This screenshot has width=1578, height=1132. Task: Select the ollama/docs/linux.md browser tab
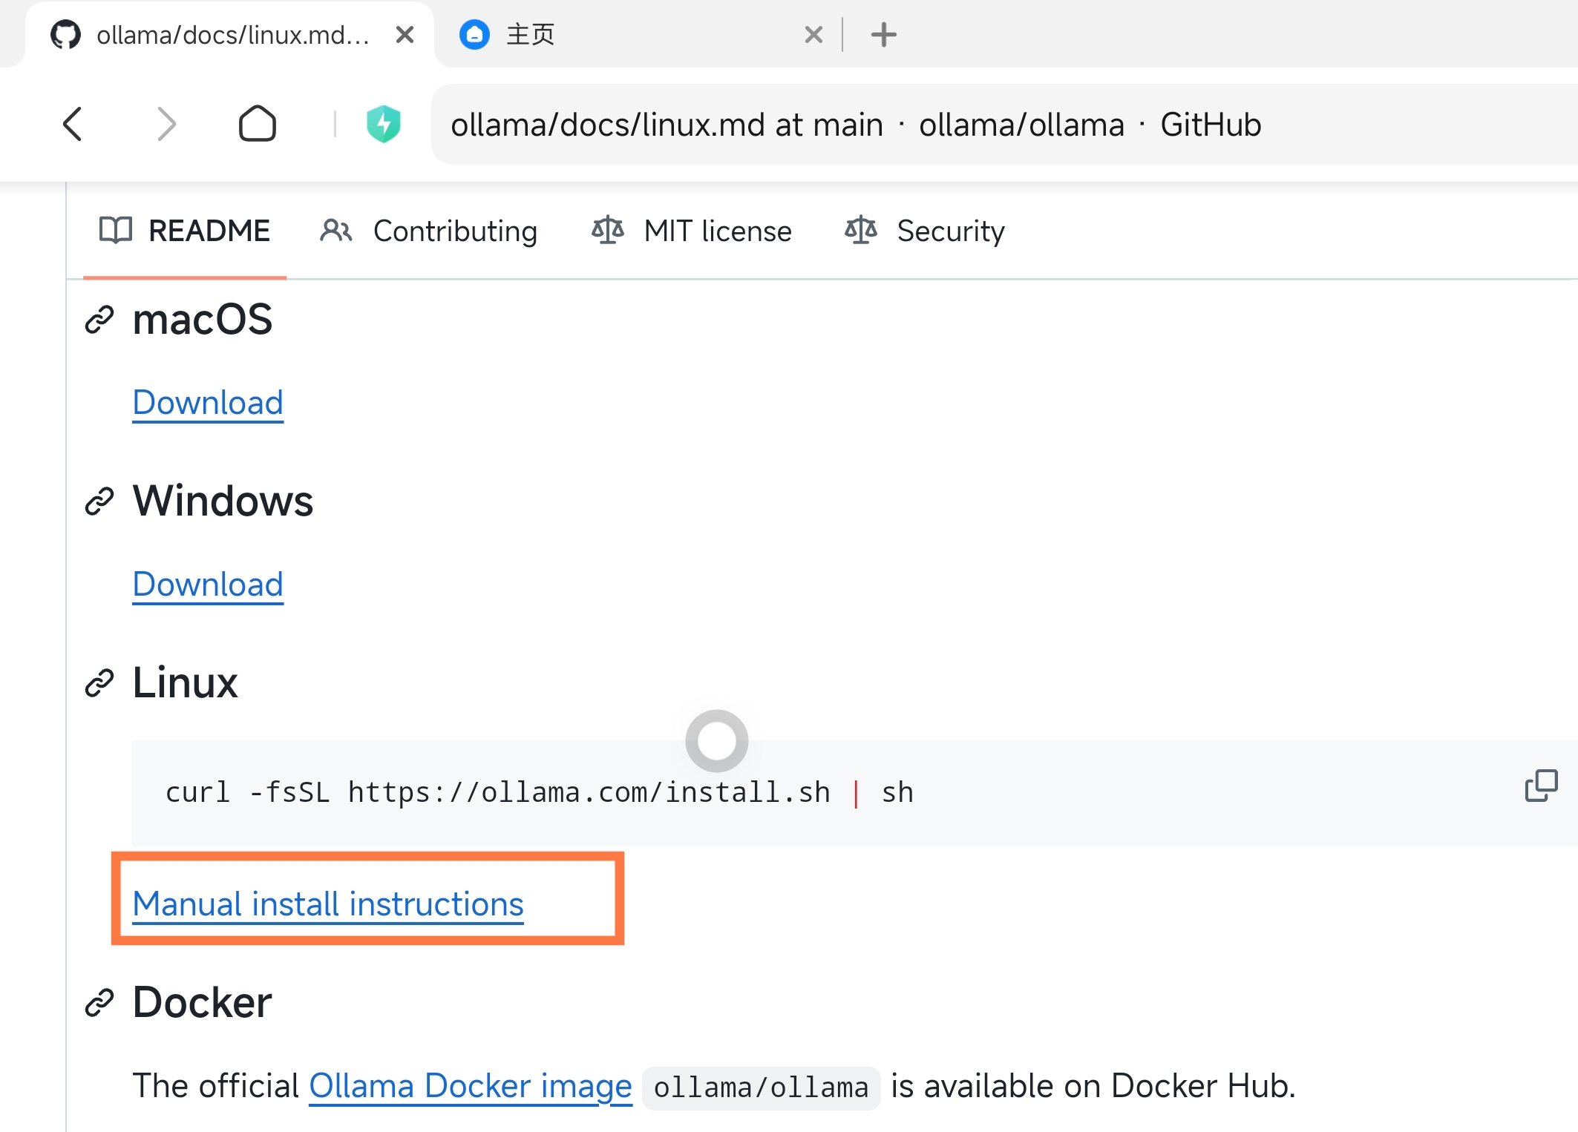(230, 35)
